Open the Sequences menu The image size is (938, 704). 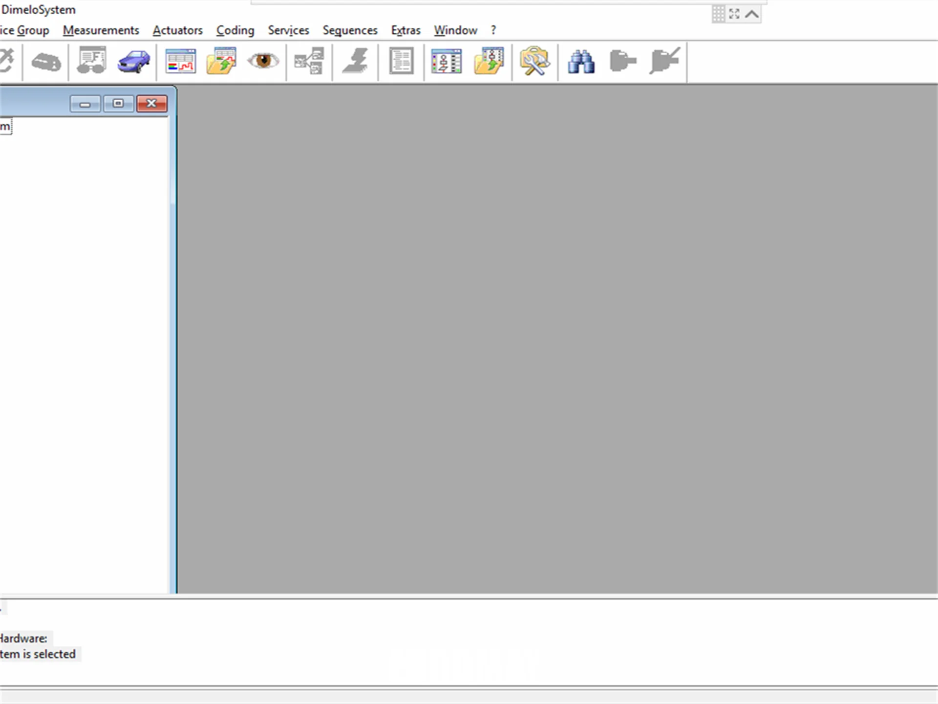pos(350,30)
